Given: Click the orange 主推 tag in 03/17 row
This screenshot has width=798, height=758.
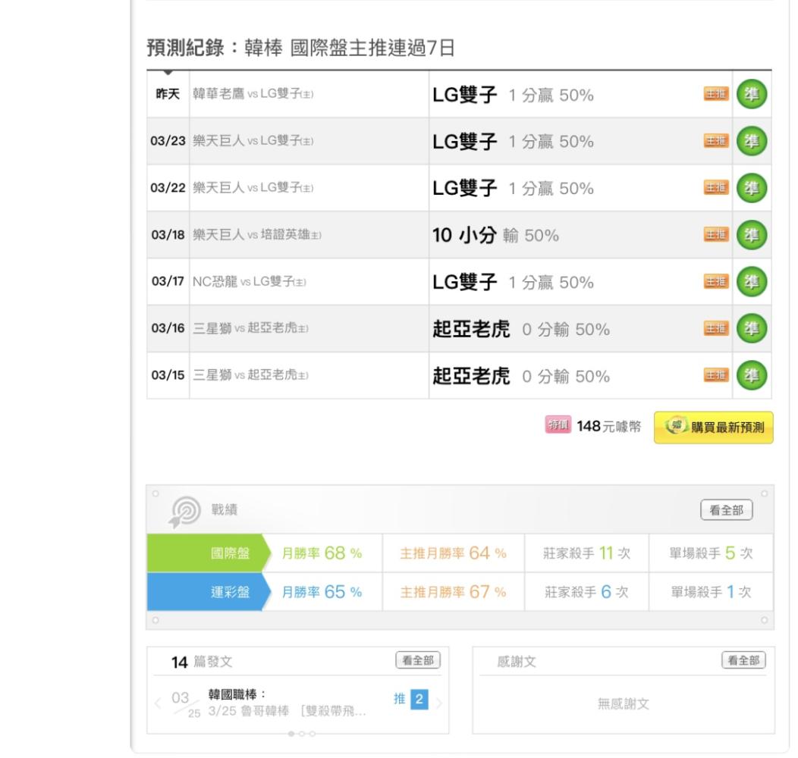Looking at the screenshot, I should tap(716, 280).
